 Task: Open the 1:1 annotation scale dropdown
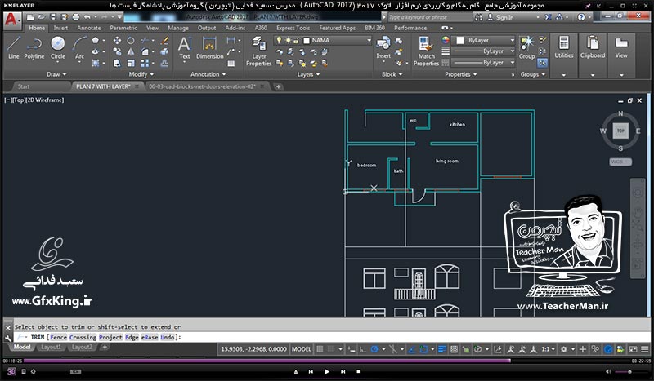tap(548, 349)
